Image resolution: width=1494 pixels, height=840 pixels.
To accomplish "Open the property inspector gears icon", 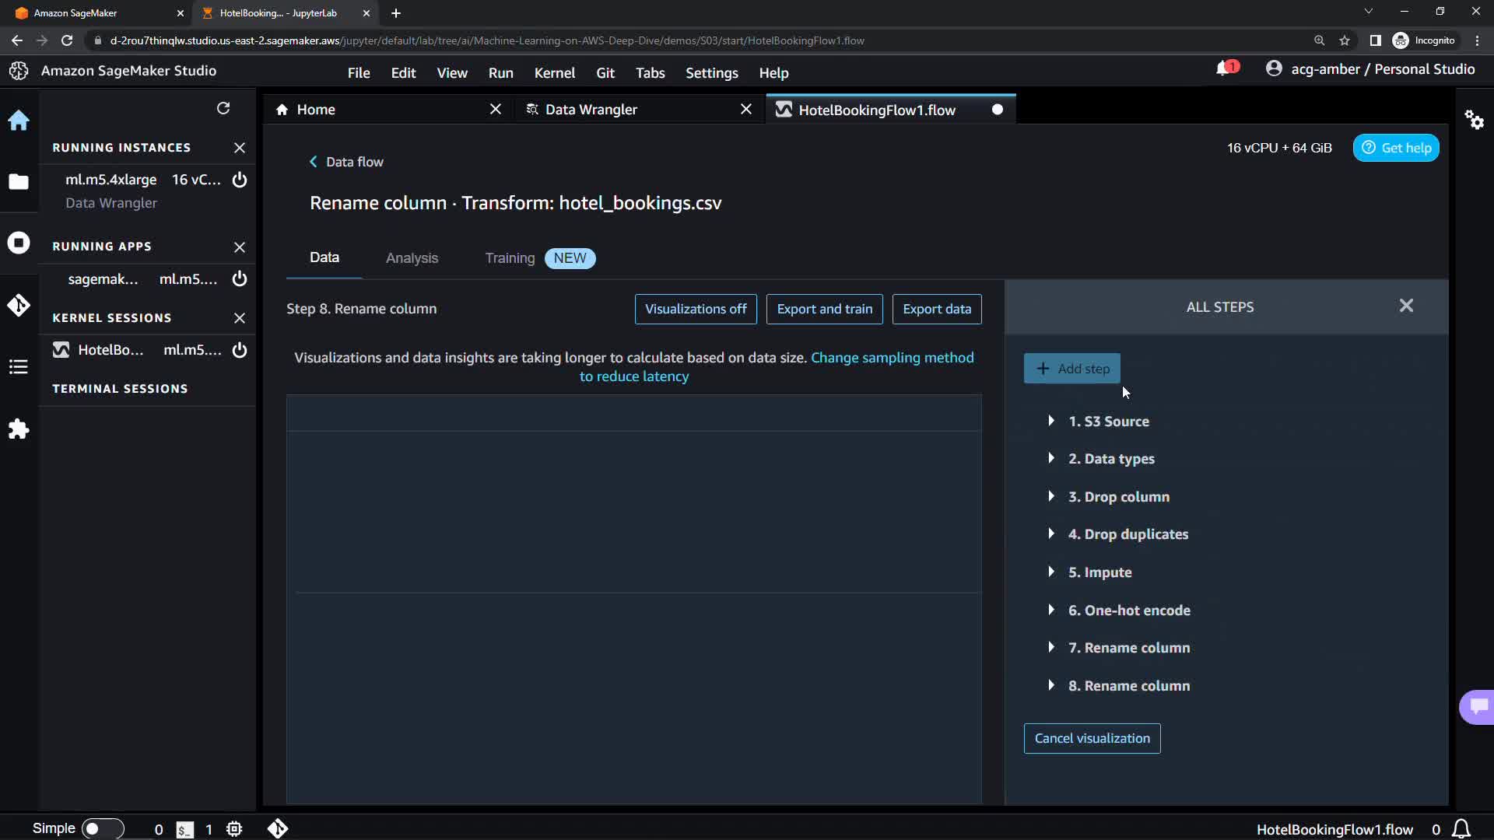I will point(1474,120).
